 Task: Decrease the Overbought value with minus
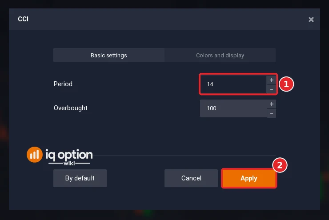click(x=272, y=113)
